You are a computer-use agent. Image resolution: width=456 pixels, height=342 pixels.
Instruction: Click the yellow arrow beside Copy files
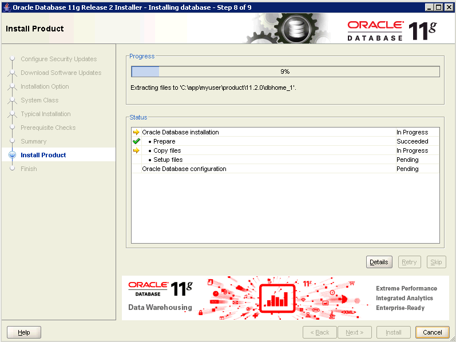point(136,150)
